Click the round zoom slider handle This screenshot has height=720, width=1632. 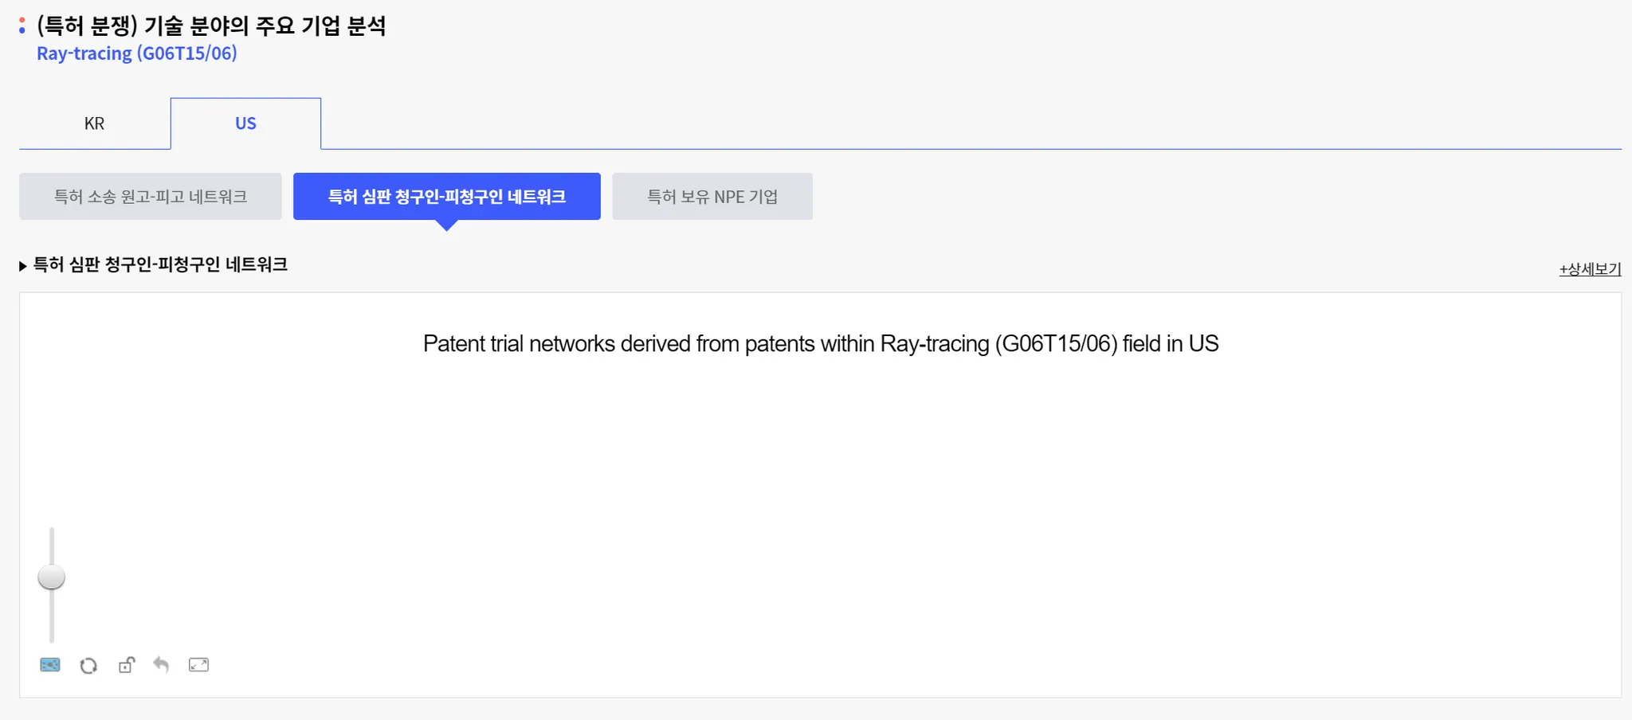(52, 577)
